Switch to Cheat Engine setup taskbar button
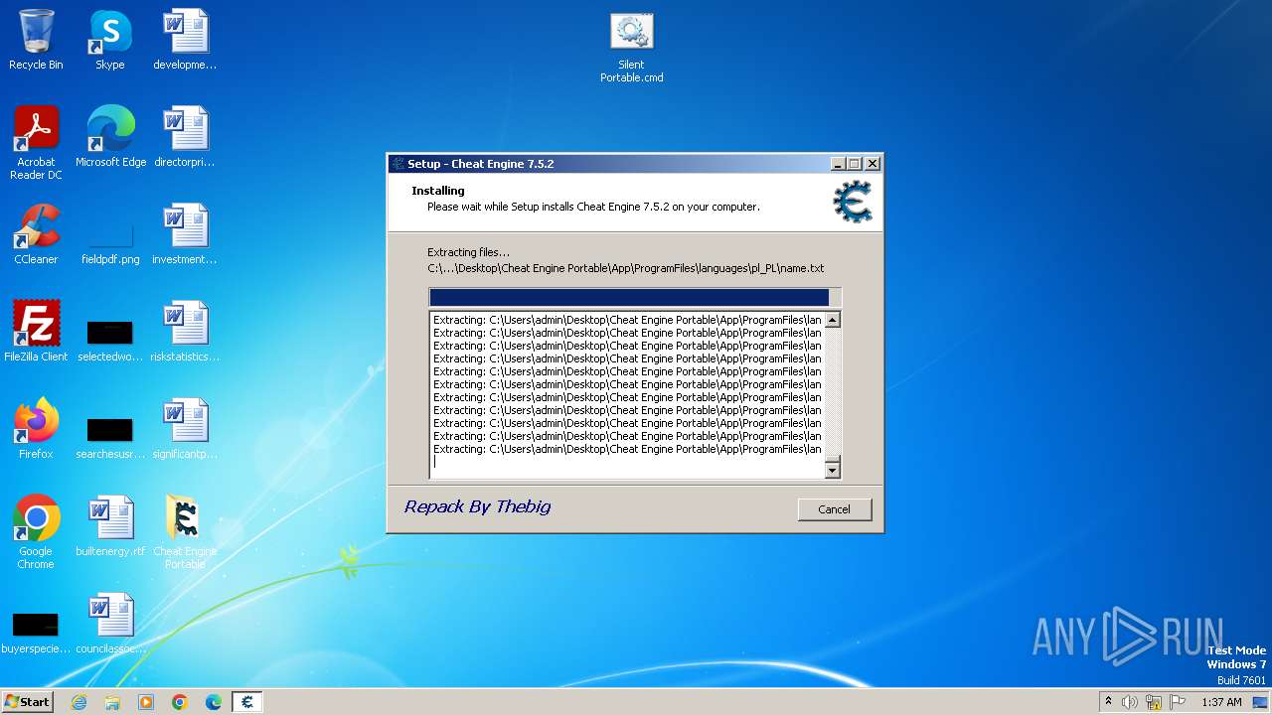This screenshot has height=715, width=1272. (x=247, y=702)
